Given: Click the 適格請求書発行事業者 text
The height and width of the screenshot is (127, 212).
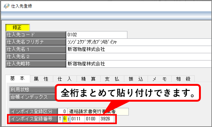Looking at the screenshot, I should 92,111.
